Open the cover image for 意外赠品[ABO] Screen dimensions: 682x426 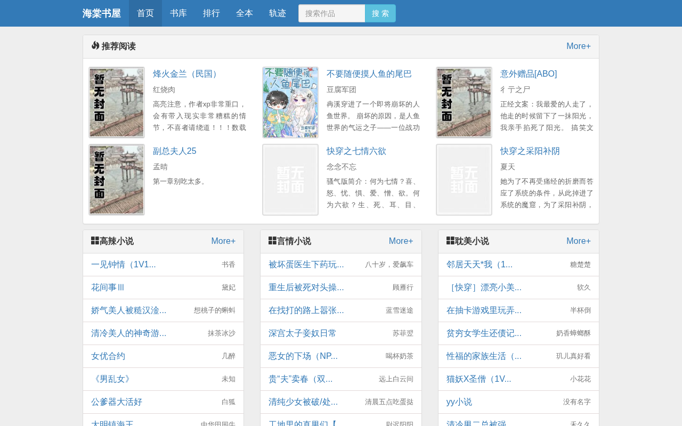click(x=464, y=102)
